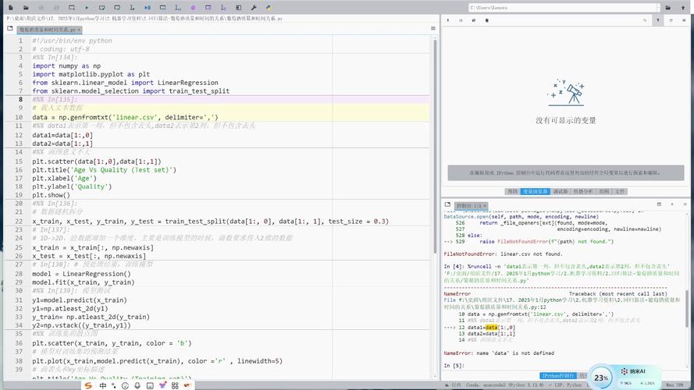Switch to the 性能分析 tab
The height and width of the screenshot is (390, 694).
(583, 191)
